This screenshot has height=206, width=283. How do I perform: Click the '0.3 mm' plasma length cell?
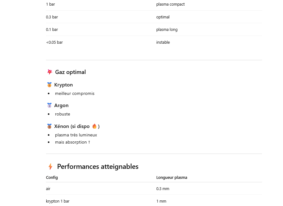pyautogui.click(x=163, y=189)
